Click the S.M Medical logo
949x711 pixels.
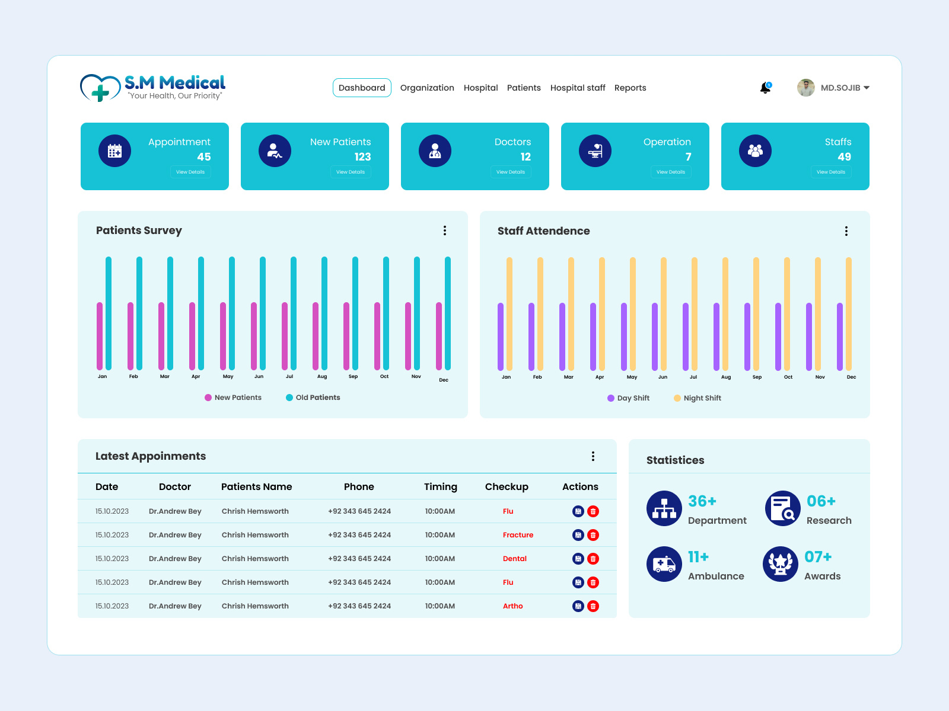coord(153,88)
